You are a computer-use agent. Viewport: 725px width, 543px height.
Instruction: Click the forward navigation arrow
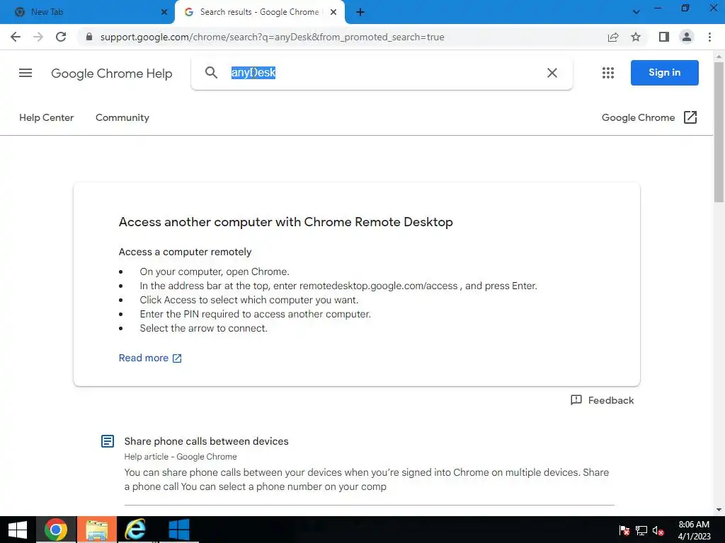pyautogui.click(x=38, y=37)
